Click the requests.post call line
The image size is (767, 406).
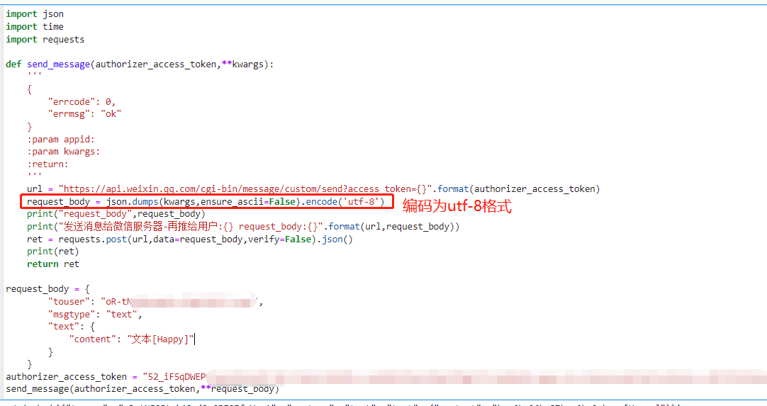(190, 239)
